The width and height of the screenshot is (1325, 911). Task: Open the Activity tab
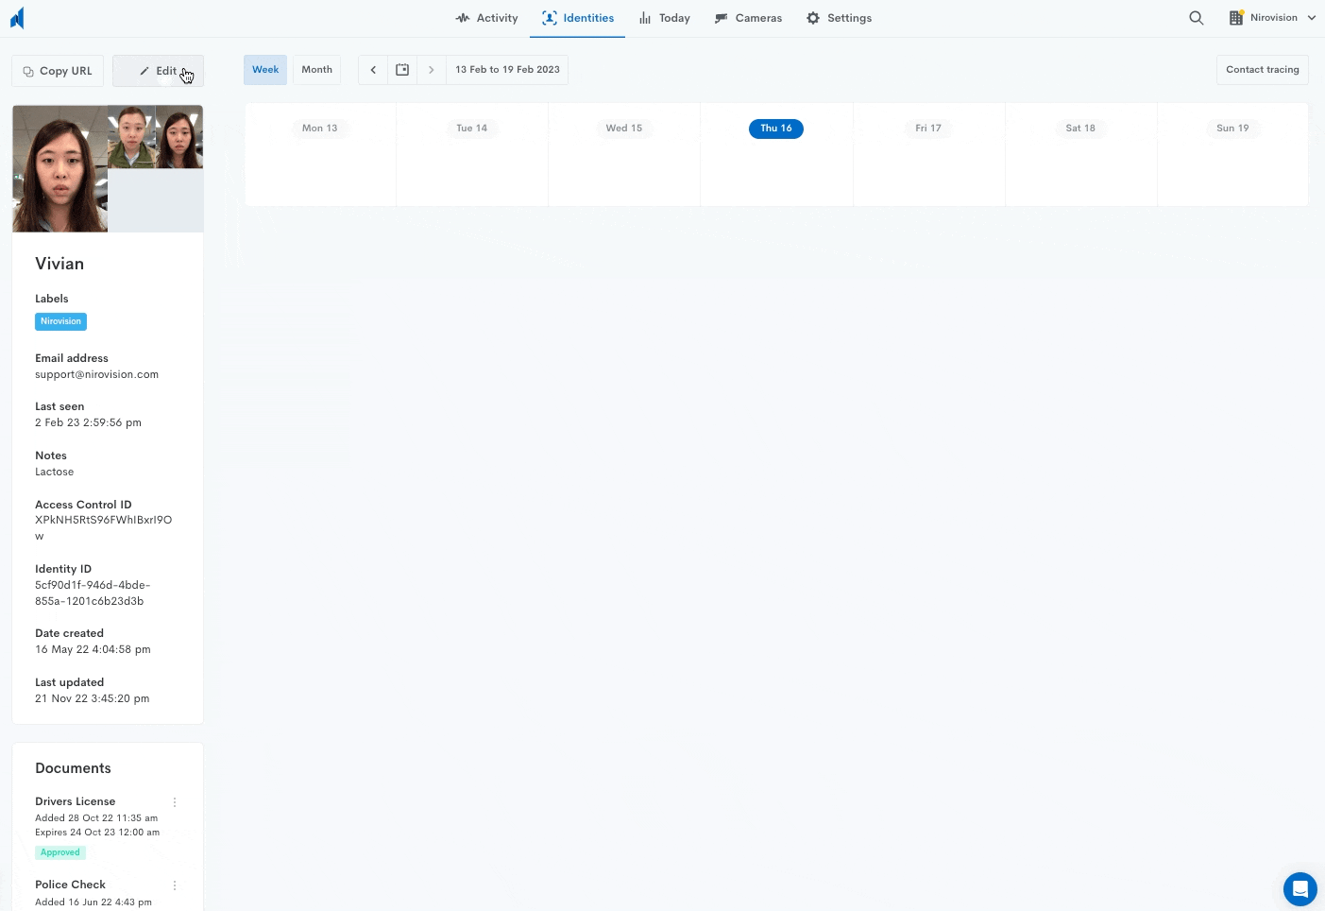click(x=486, y=18)
